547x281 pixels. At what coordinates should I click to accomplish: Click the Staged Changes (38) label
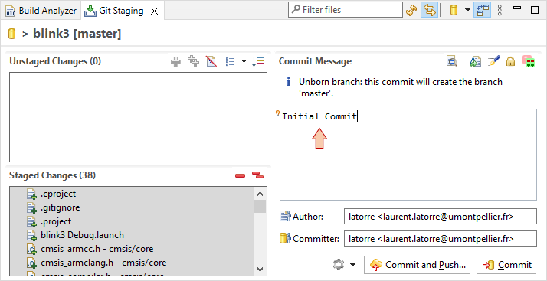pos(52,175)
